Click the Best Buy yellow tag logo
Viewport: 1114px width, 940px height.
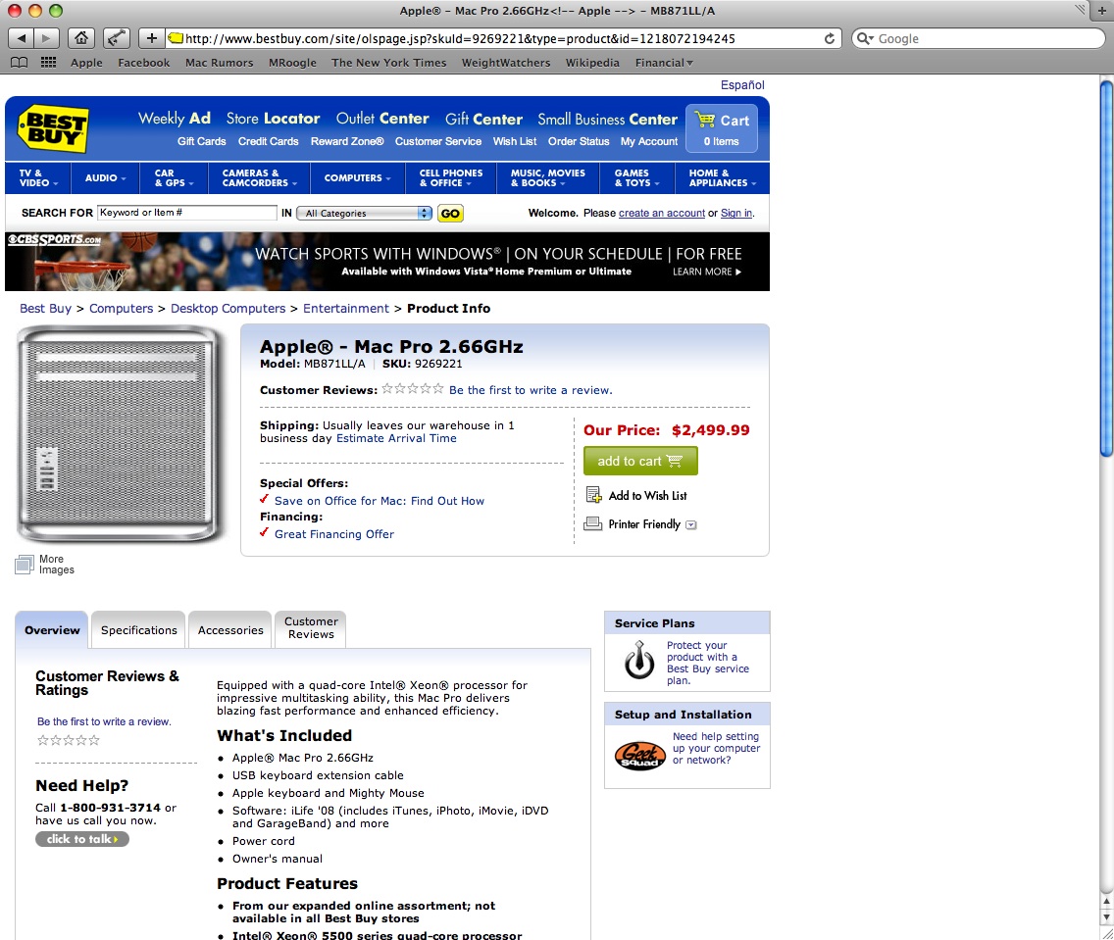(x=53, y=128)
